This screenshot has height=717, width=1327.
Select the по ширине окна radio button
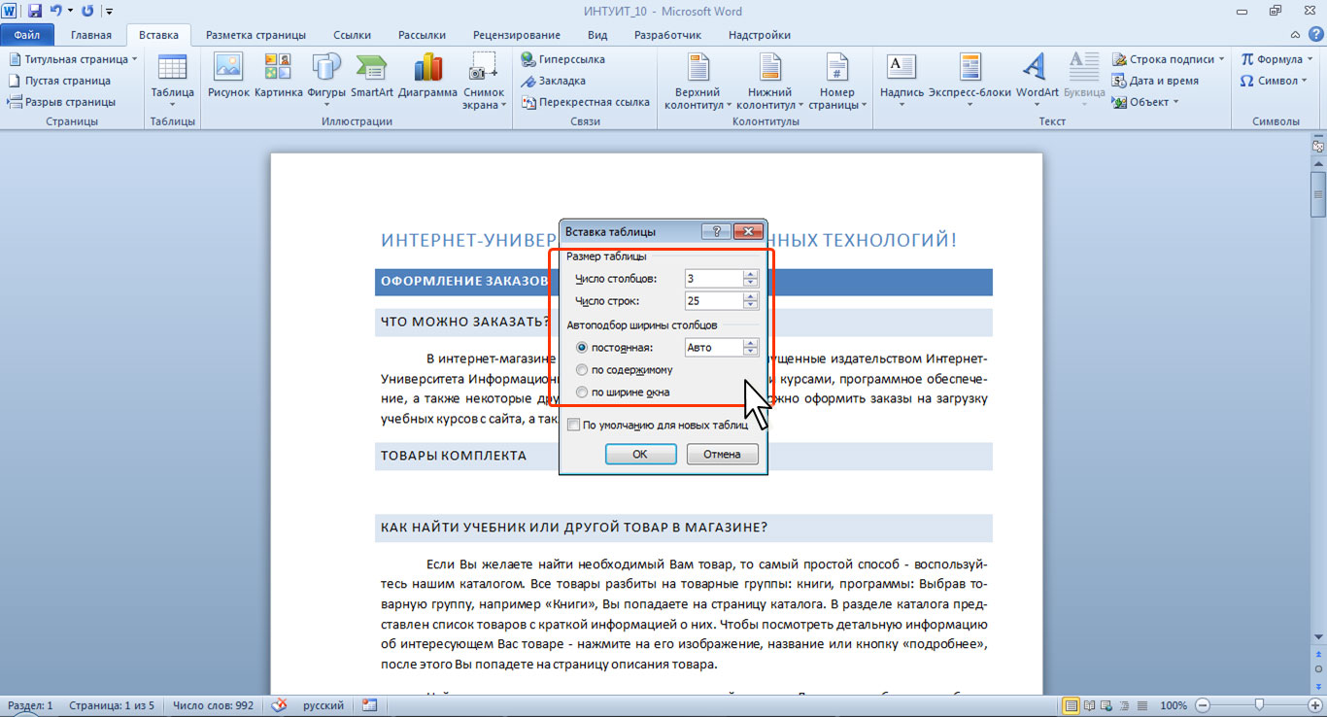pyautogui.click(x=582, y=393)
